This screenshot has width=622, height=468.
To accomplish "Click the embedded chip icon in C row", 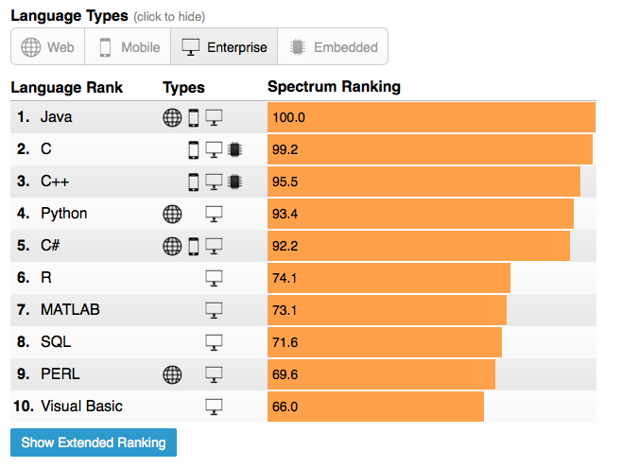I will click(x=234, y=150).
